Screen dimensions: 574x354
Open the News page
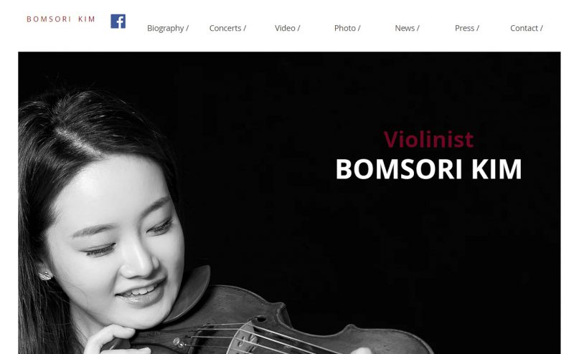pos(407,28)
